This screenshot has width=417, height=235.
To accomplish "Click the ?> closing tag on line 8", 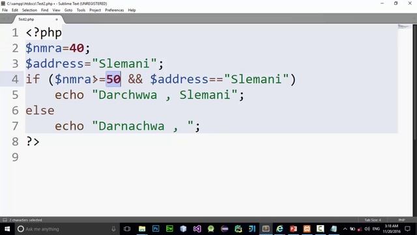I will coord(33,142).
